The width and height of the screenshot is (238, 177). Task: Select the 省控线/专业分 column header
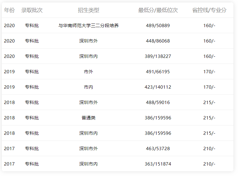pos(209,10)
